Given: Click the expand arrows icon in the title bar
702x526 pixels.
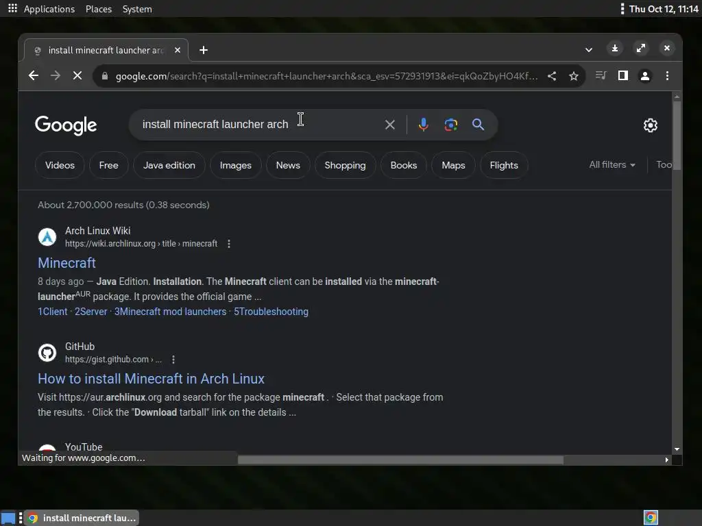Looking at the screenshot, I should (641, 49).
